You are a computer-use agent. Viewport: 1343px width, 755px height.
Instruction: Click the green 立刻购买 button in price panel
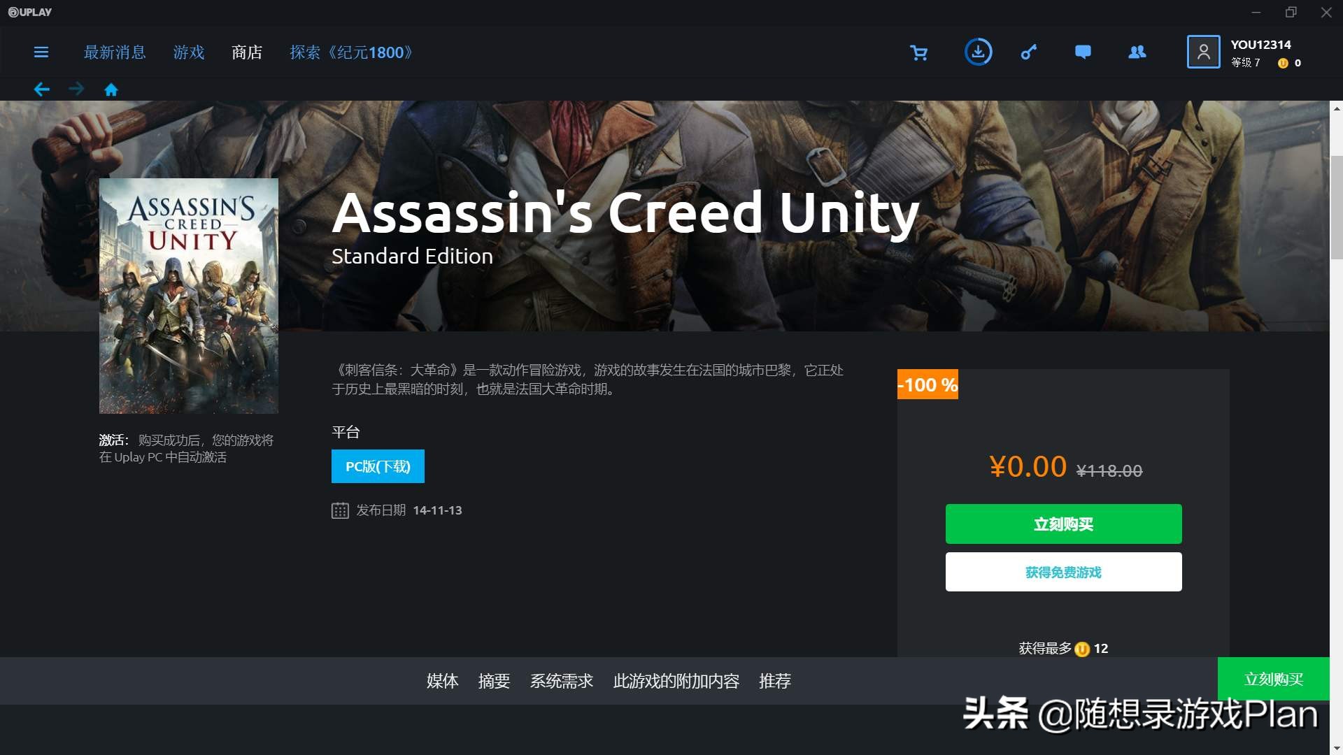pyautogui.click(x=1063, y=524)
